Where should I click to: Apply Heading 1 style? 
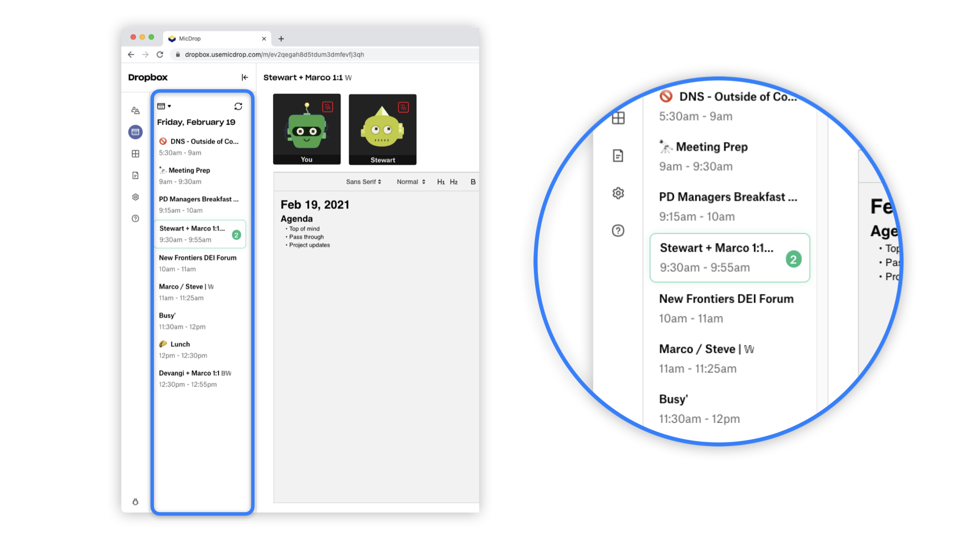point(440,181)
